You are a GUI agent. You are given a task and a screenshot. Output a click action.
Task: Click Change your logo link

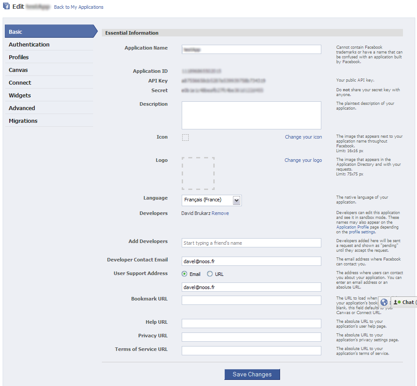303,160
